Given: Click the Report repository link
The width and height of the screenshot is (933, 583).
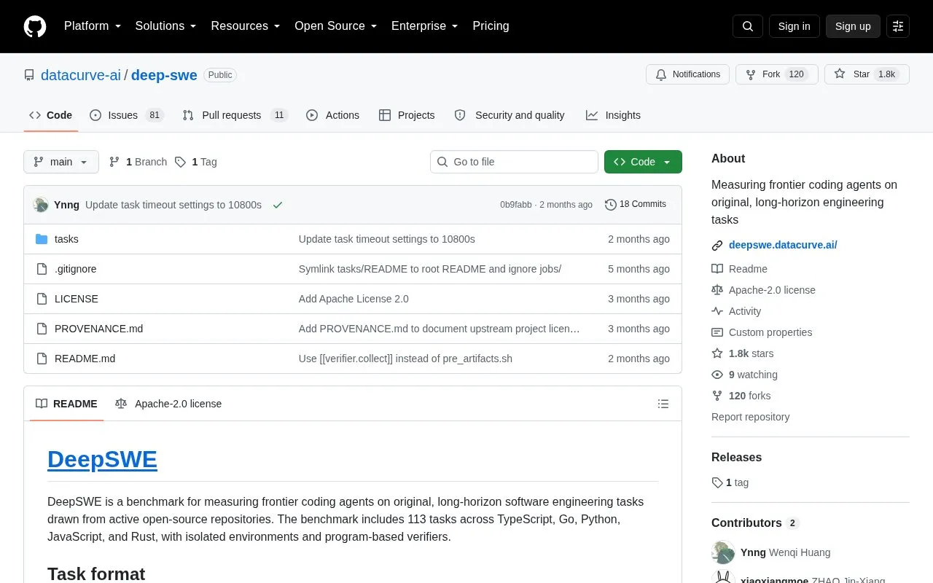Looking at the screenshot, I should pyautogui.click(x=750, y=417).
